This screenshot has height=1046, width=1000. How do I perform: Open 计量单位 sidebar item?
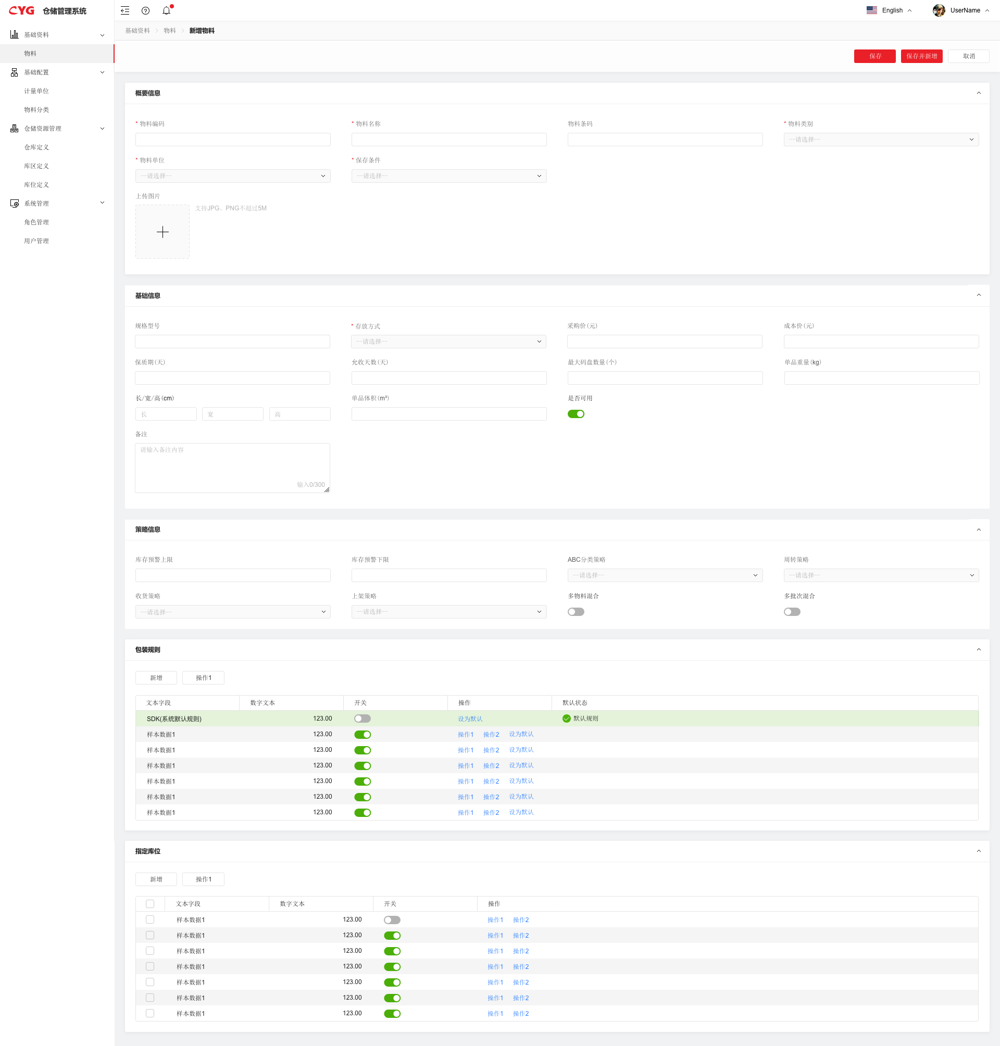coord(36,91)
